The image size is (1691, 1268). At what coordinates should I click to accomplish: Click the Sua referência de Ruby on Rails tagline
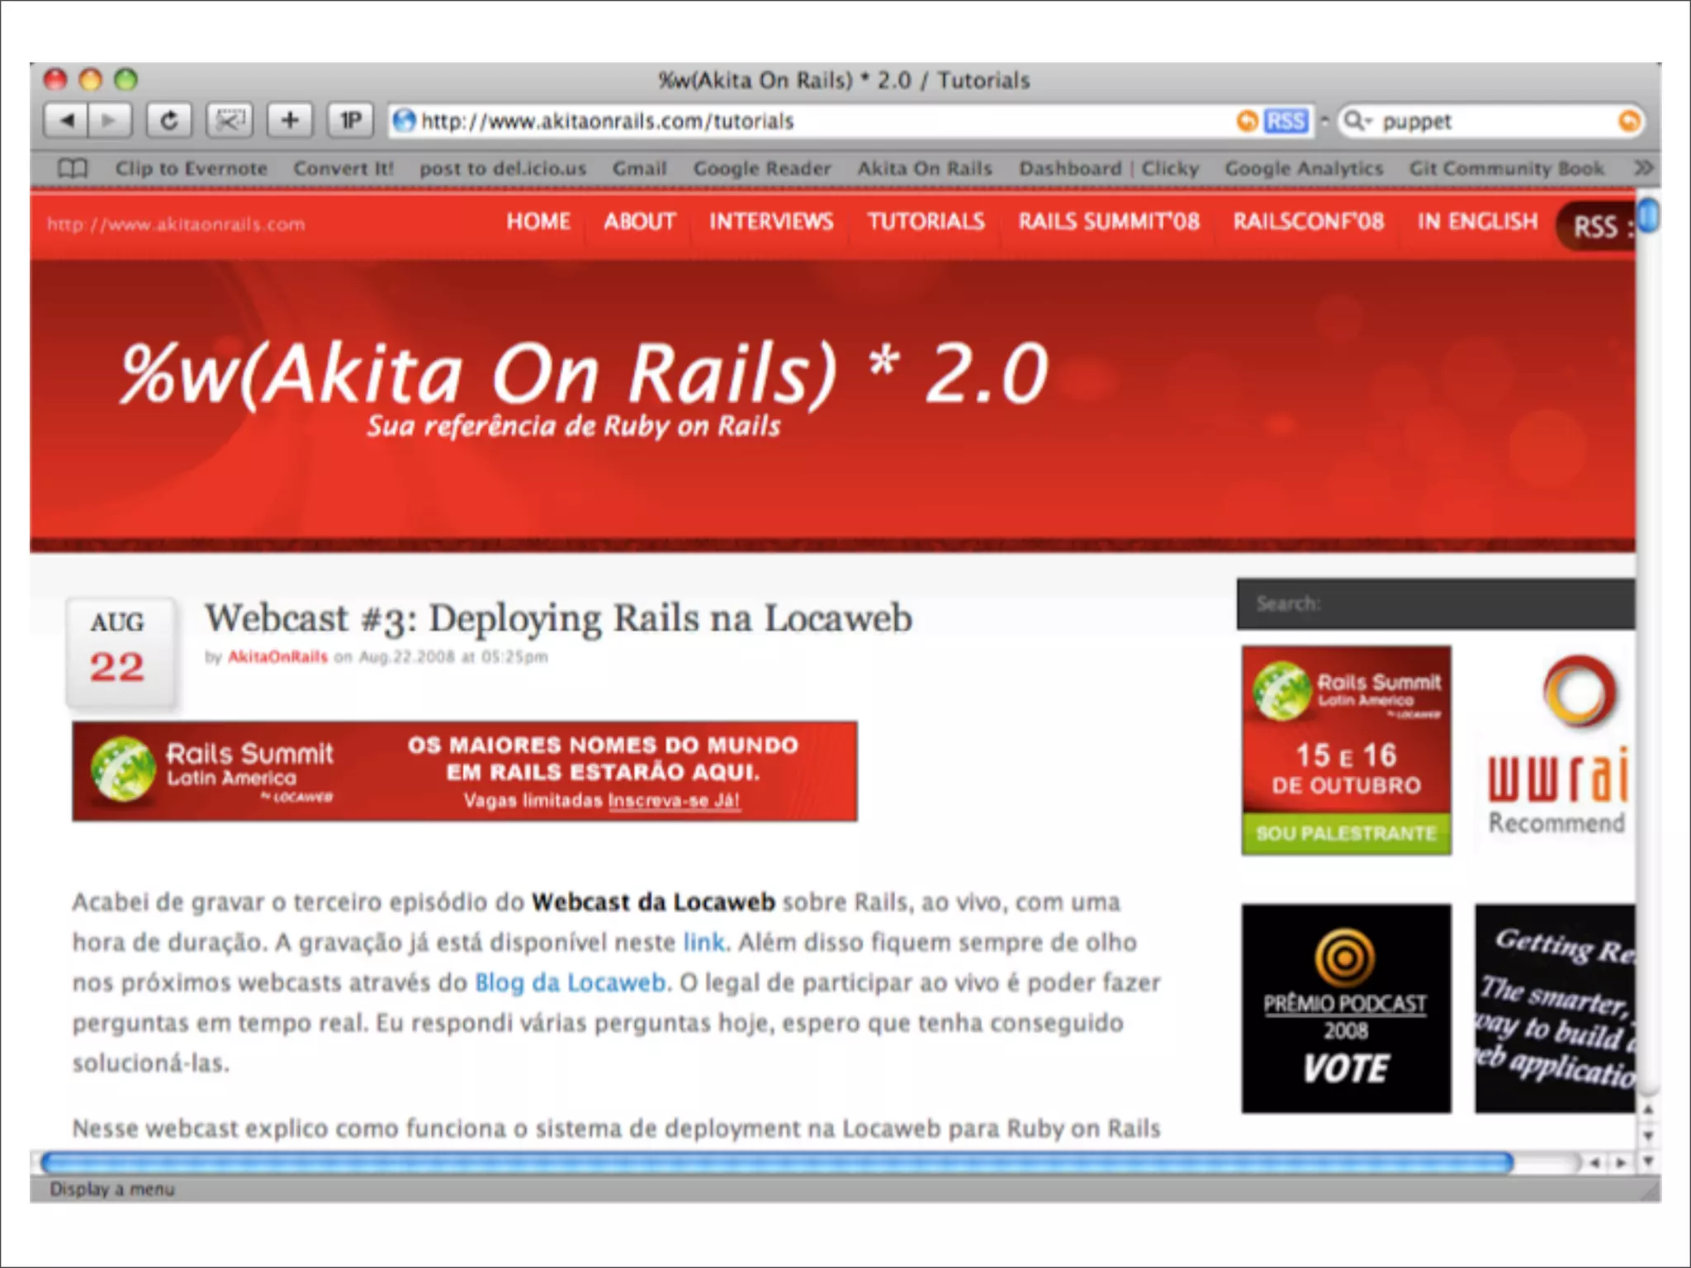(x=574, y=426)
